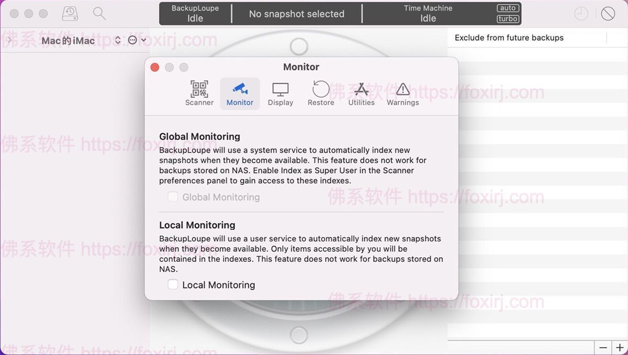Select the Monitor tab in preferences
This screenshot has width=628, height=355.
(x=240, y=94)
